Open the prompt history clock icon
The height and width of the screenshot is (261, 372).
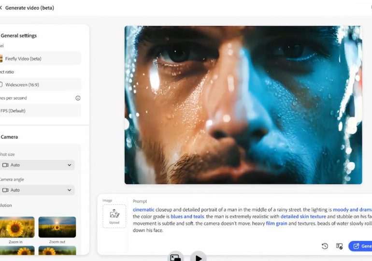(x=325, y=246)
